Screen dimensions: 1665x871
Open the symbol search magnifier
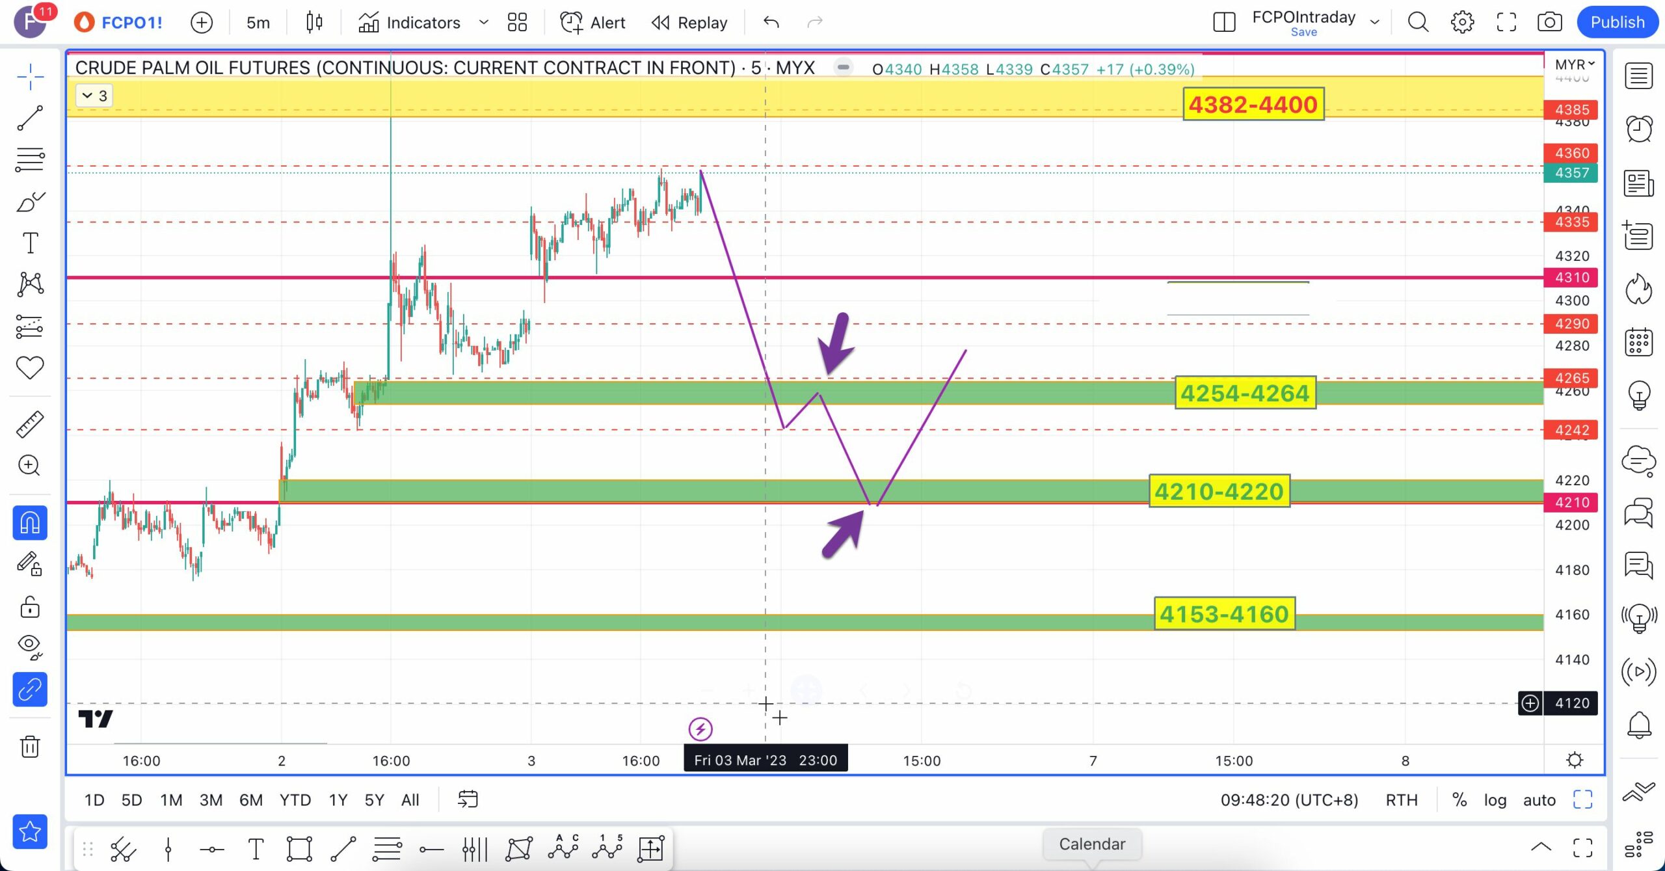click(1418, 23)
